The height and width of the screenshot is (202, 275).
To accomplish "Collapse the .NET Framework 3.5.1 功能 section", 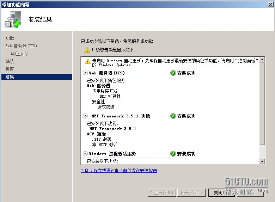I will coord(85,116).
